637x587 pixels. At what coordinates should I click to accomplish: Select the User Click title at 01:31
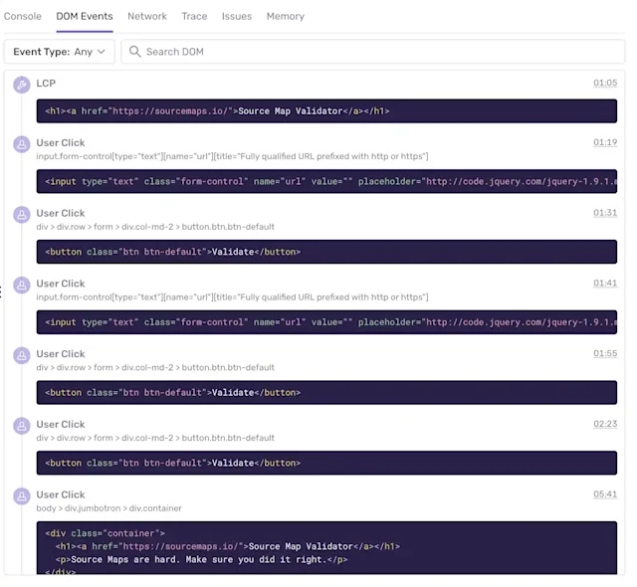point(61,213)
